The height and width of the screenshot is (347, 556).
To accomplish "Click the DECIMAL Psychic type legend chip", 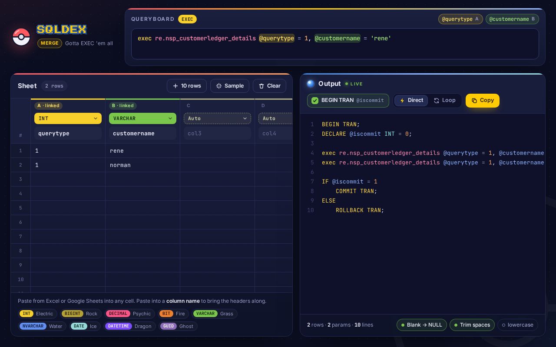I will 129,314.
